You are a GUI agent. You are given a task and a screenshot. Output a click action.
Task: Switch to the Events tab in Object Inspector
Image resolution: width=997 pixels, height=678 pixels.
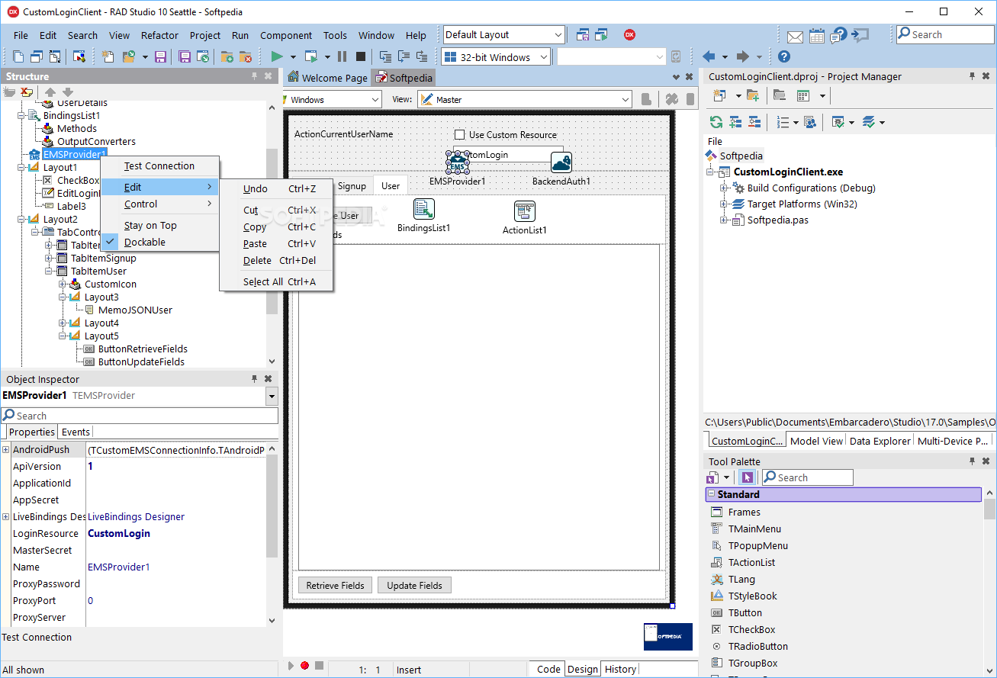pyautogui.click(x=76, y=432)
